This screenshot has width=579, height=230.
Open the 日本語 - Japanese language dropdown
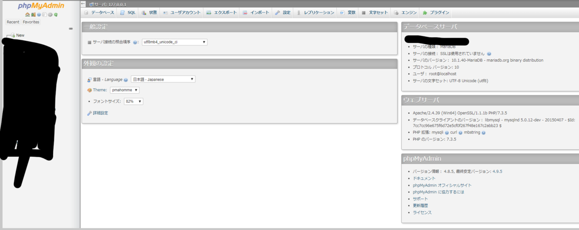coord(163,79)
